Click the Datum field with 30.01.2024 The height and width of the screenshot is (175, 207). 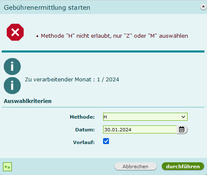[x=140, y=129]
